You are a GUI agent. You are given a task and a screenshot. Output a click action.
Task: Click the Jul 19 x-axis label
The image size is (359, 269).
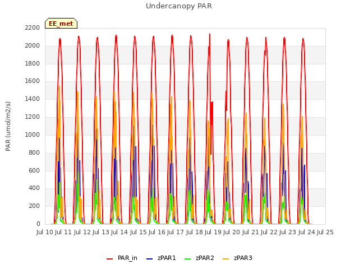[x=213, y=233]
